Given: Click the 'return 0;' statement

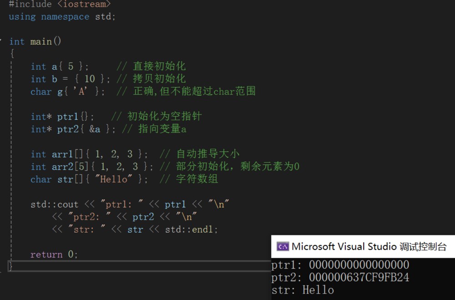Looking at the screenshot, I should coord(54,255).
